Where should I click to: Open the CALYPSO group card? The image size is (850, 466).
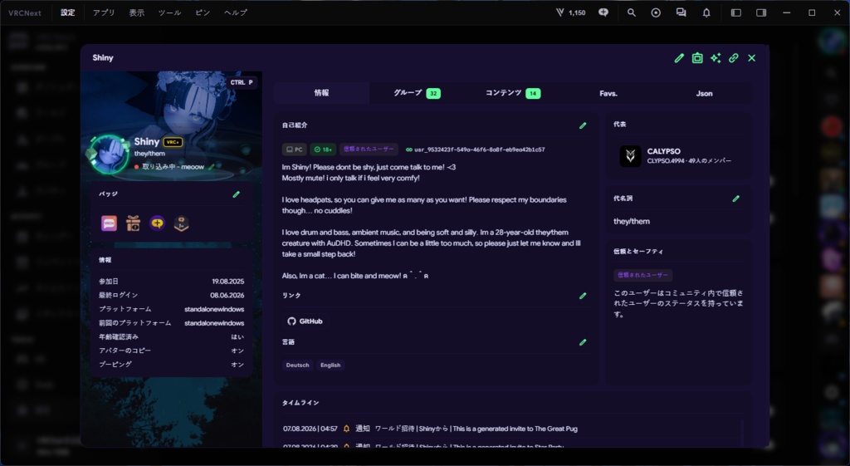click(678, 156)
